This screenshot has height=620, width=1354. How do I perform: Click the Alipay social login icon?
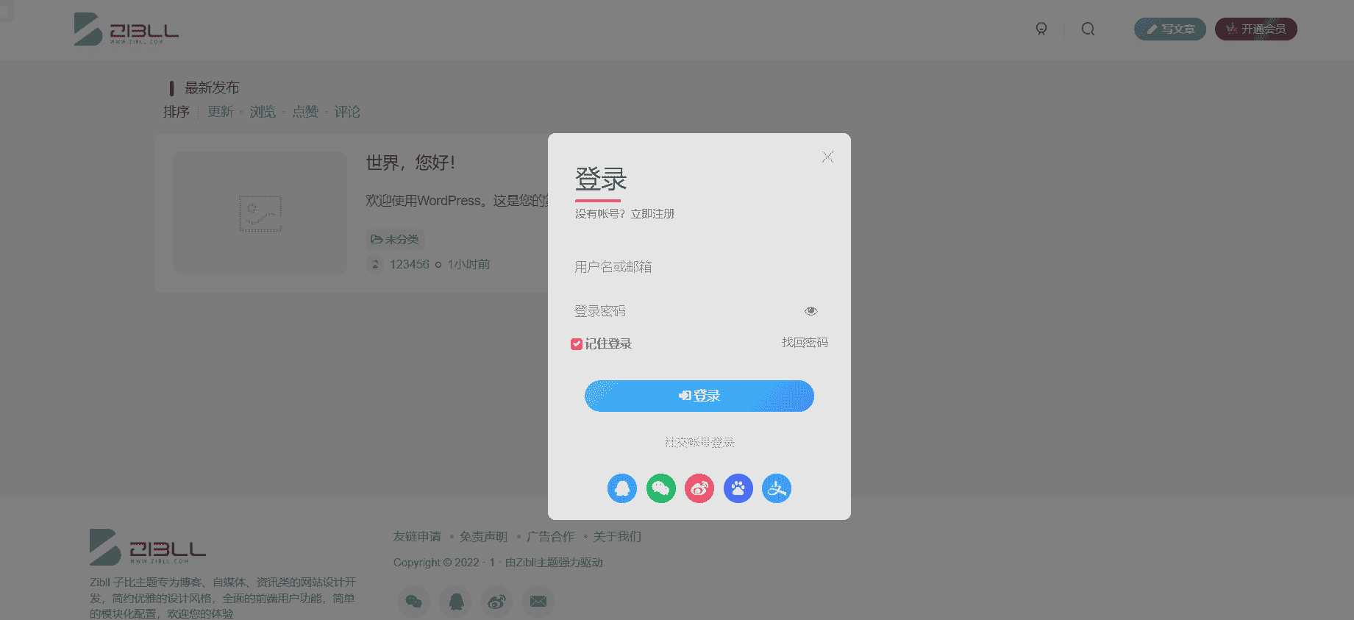point(777,488)
